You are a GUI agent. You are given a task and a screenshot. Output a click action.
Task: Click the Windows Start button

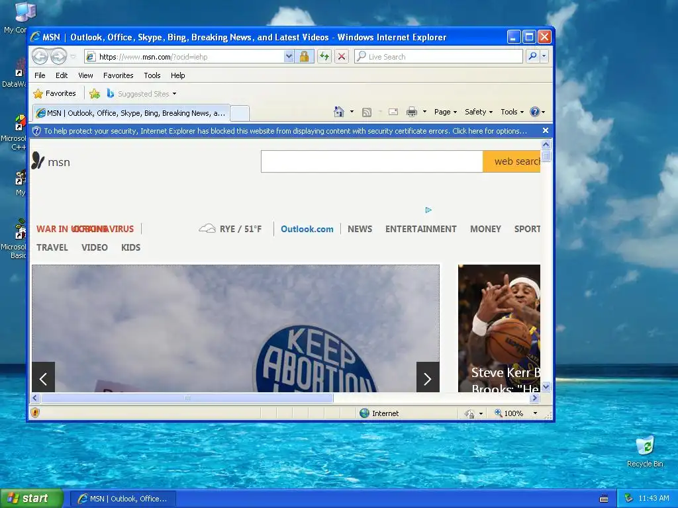pyautogui.click(x=32, y=498)
